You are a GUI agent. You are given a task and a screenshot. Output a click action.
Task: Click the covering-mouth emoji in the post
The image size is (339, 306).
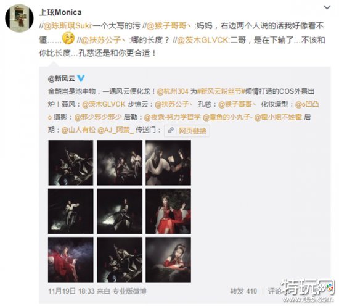click(x=68, y=38)
